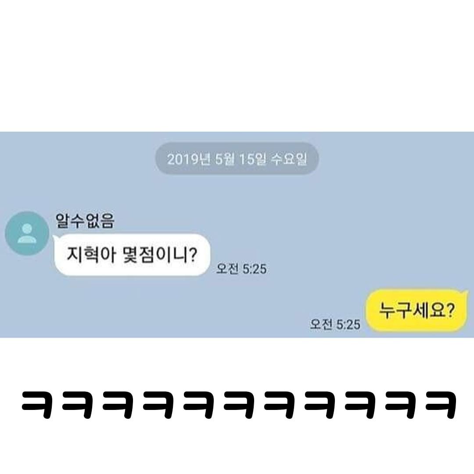Click 15일 in the date badge

(253, 159)
